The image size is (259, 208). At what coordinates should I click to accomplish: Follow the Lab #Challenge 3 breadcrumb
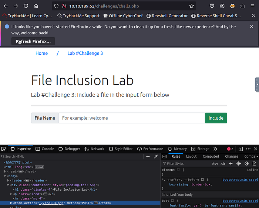click(x=85, y=53)
